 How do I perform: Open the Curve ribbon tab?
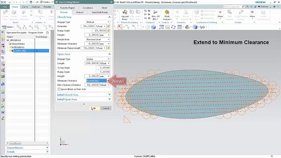coord(25,7)
